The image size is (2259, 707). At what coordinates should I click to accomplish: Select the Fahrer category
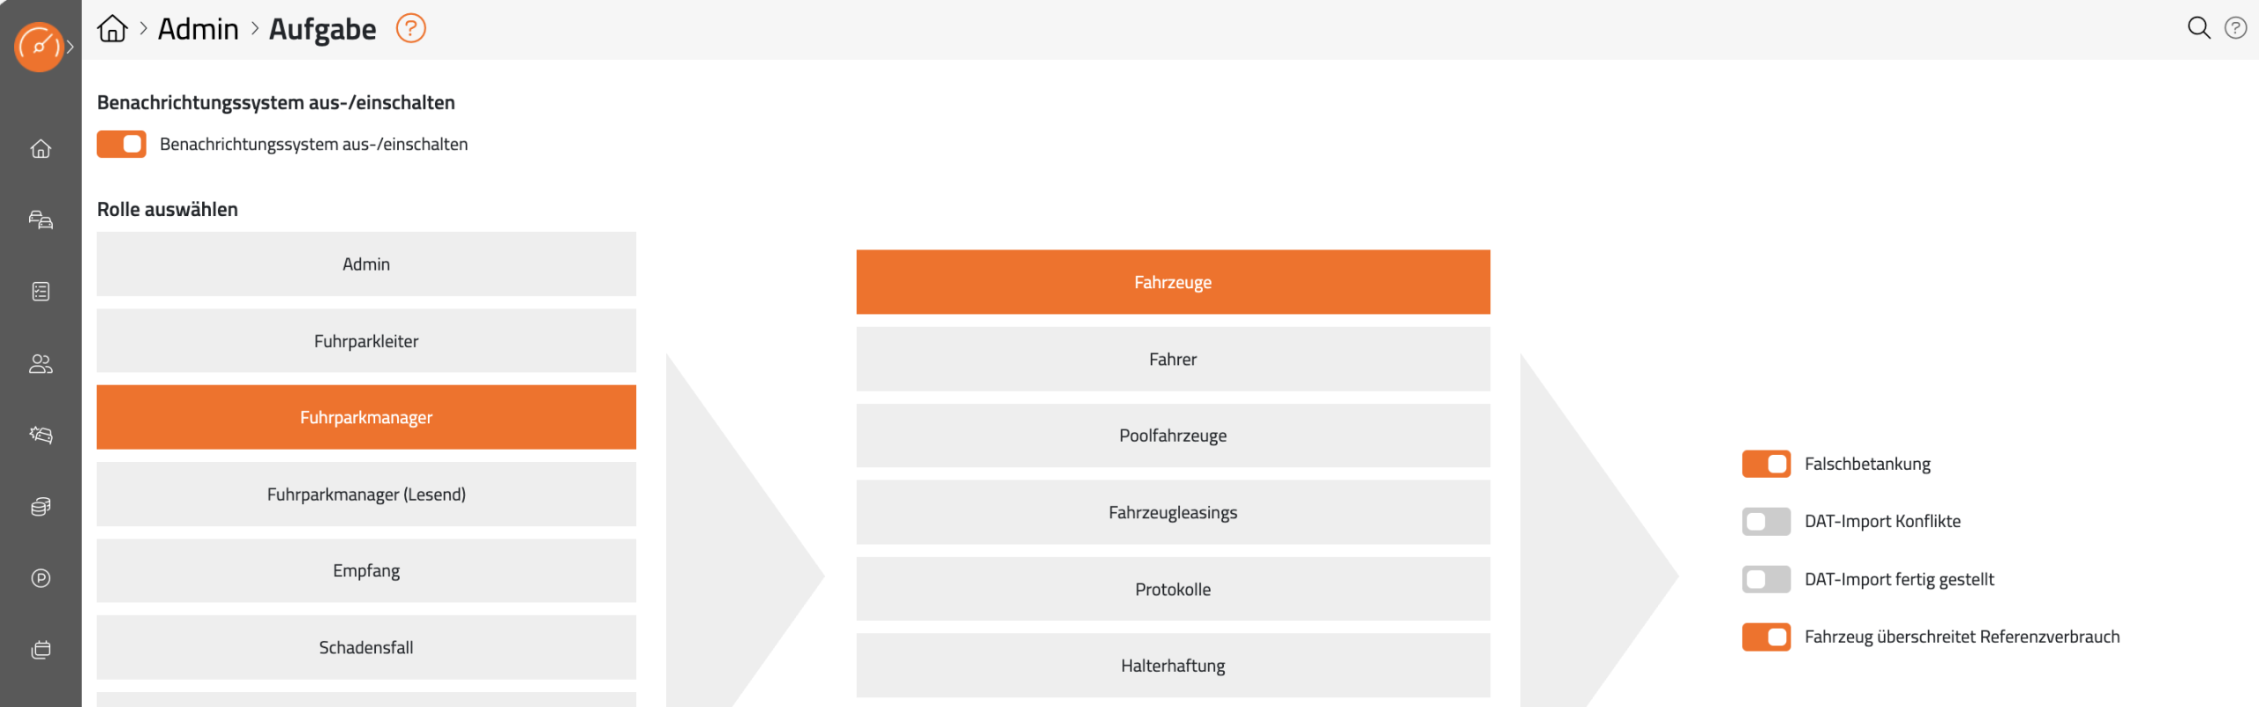coord(1173,360)
